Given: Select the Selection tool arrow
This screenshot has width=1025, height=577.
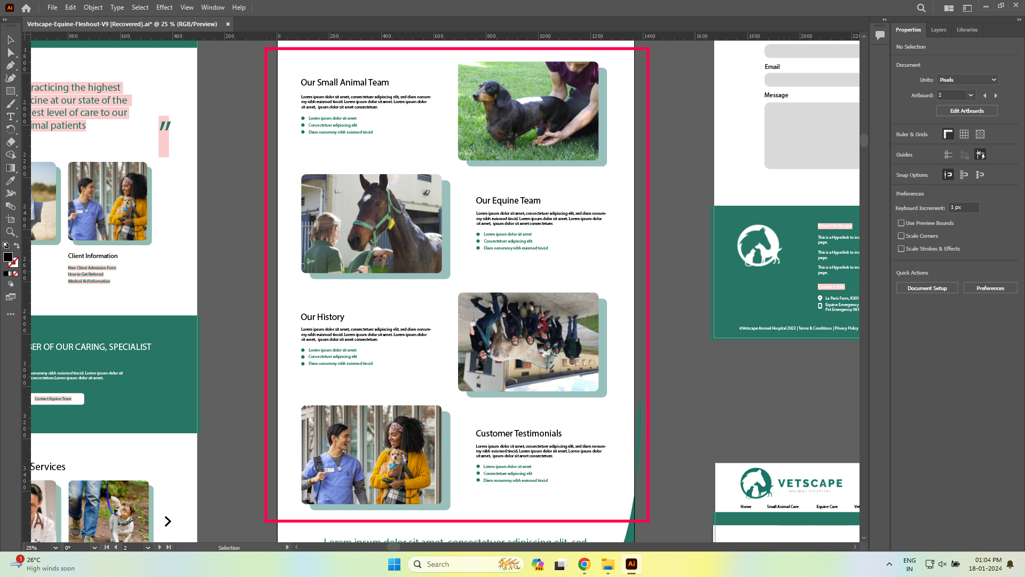Looking at the screenshot, I should click(x=11, y=40).
